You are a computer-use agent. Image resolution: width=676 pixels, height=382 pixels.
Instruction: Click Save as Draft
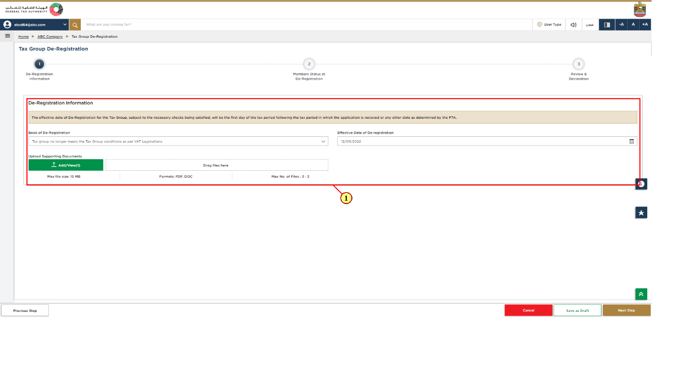tap(578, 310)
